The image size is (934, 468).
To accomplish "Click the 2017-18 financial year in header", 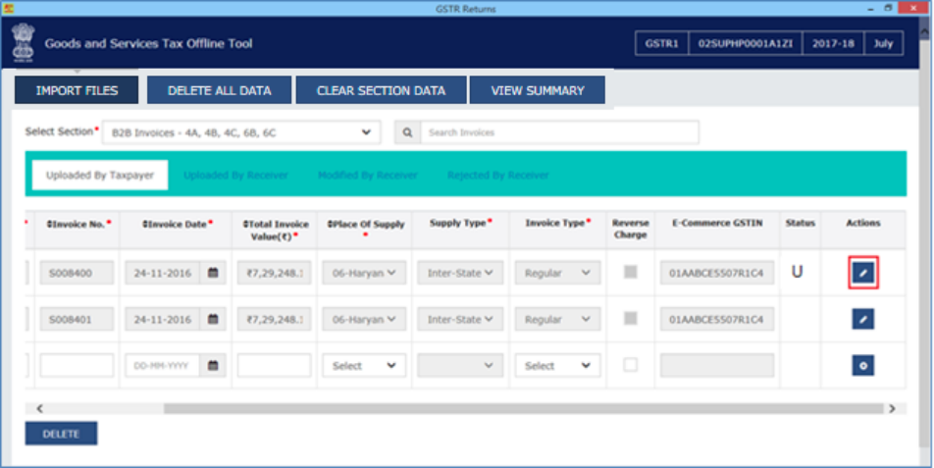I will [x=833, y=43].
